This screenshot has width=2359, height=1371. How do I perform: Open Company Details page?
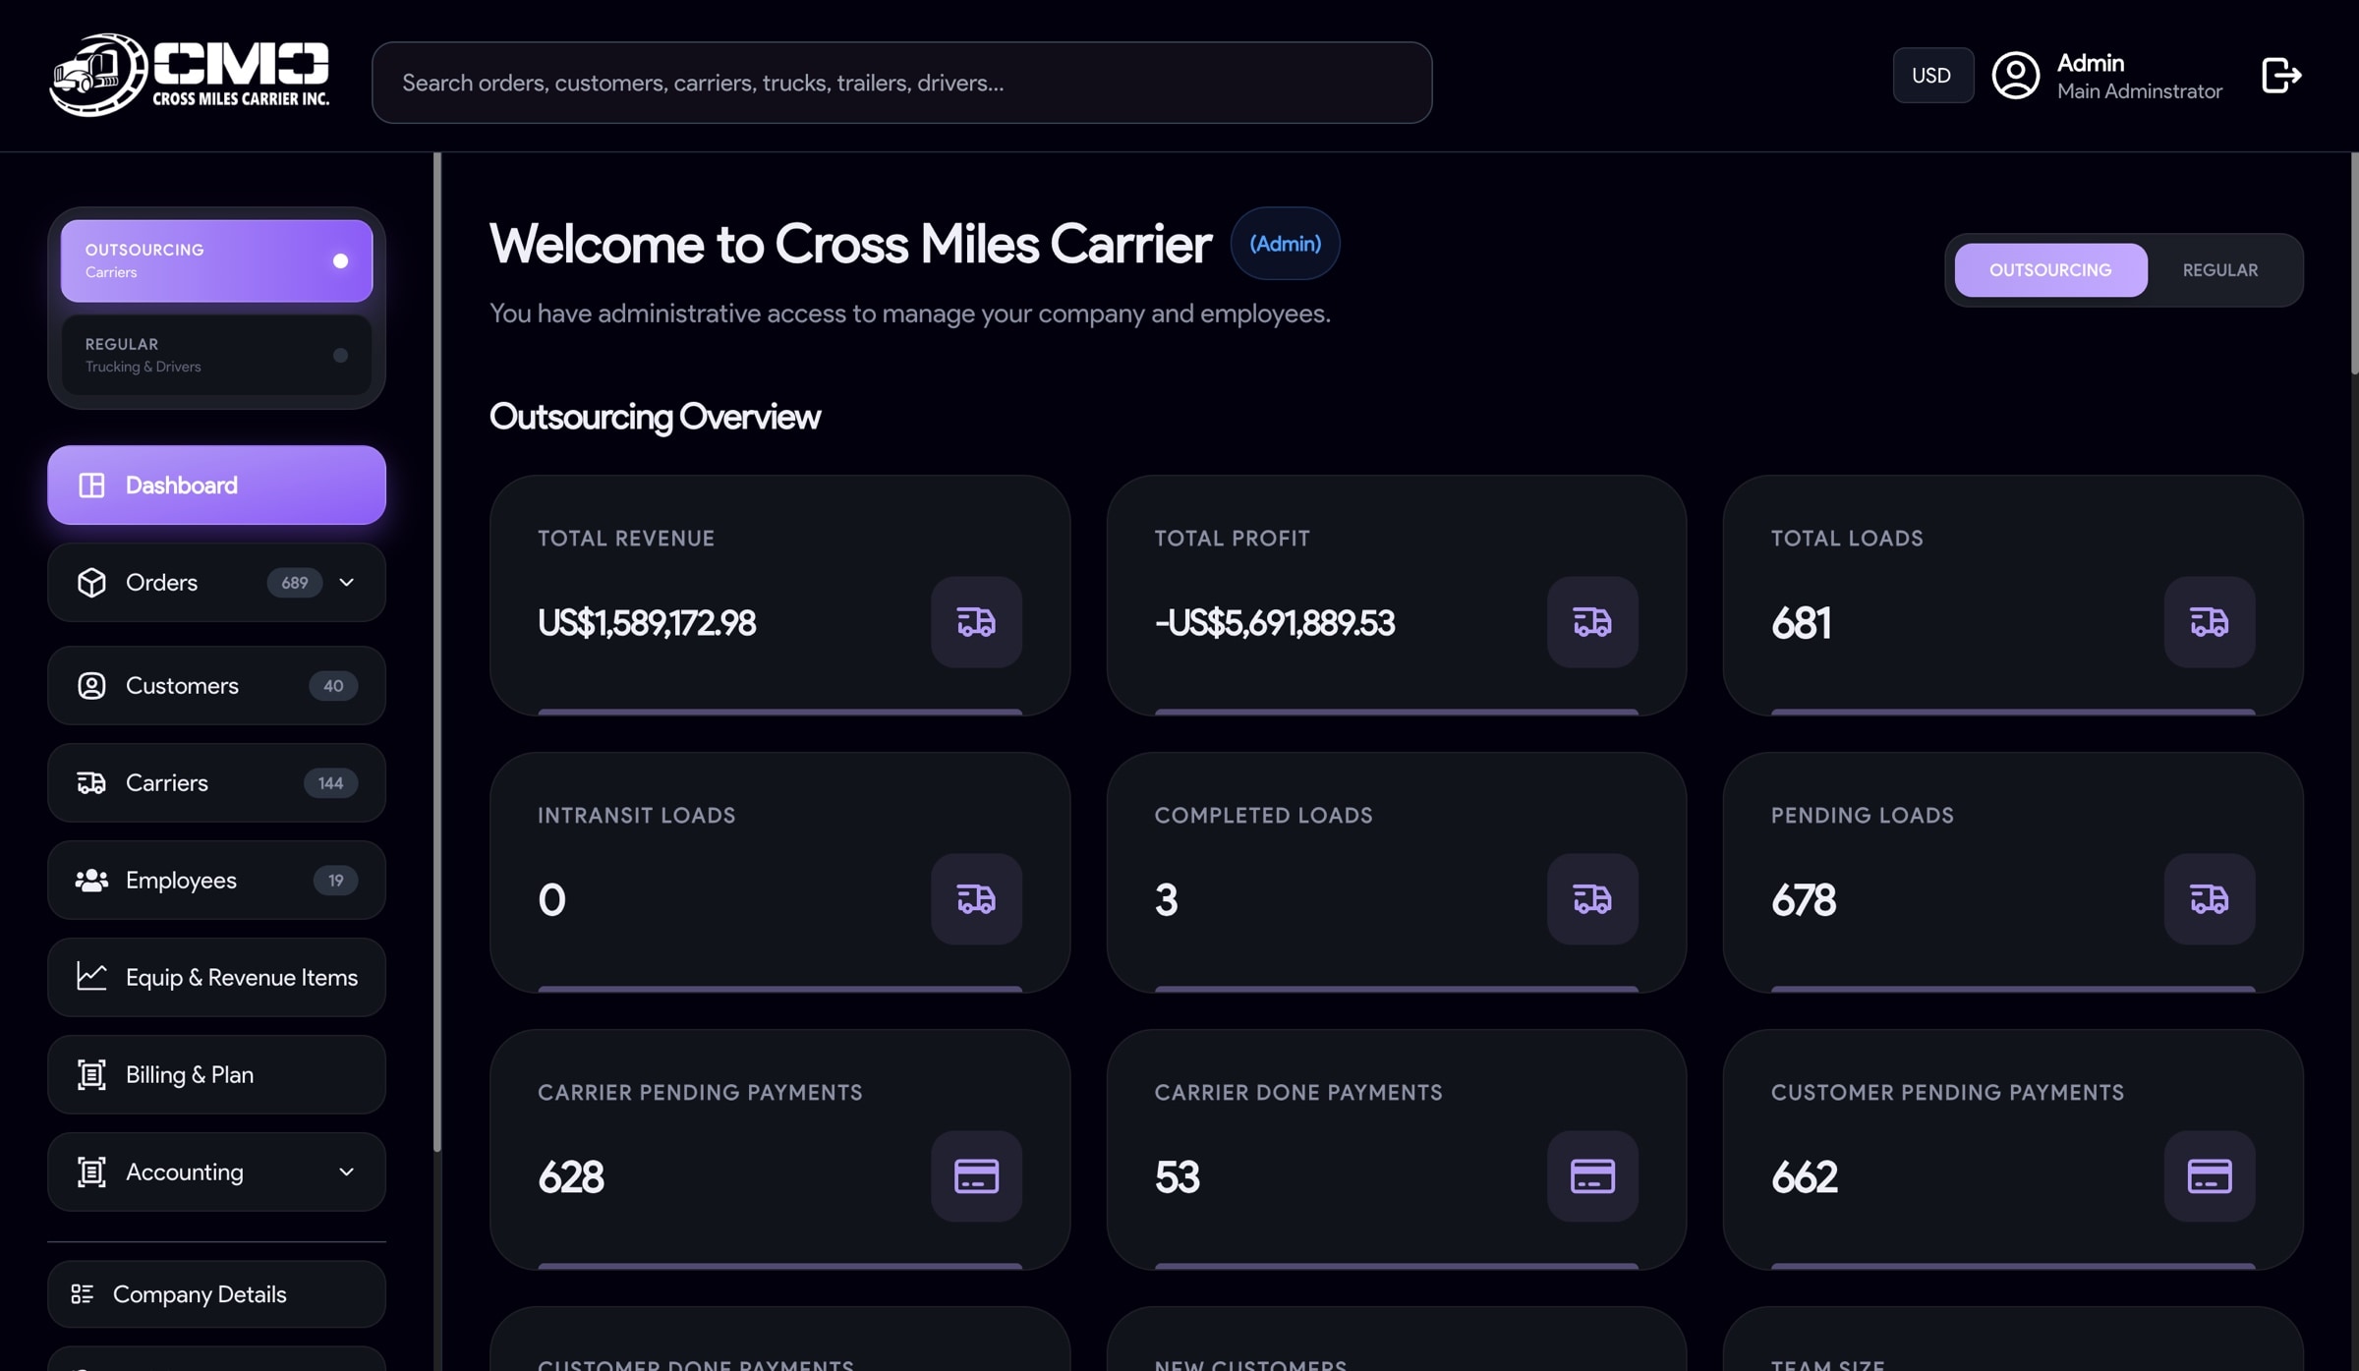[216, 1294]
